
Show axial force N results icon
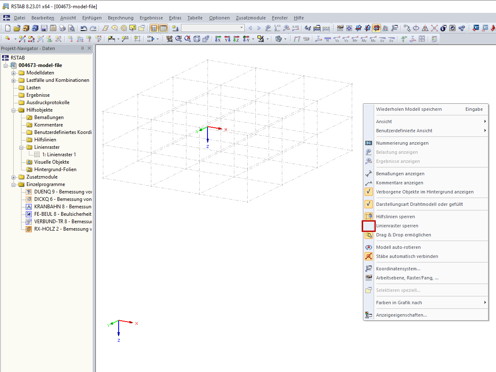(328, 39)
